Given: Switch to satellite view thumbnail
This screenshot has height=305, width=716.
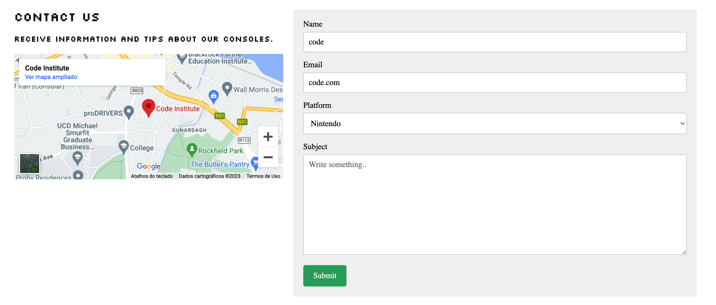Looking at the screenshot, I should point(30,163).
